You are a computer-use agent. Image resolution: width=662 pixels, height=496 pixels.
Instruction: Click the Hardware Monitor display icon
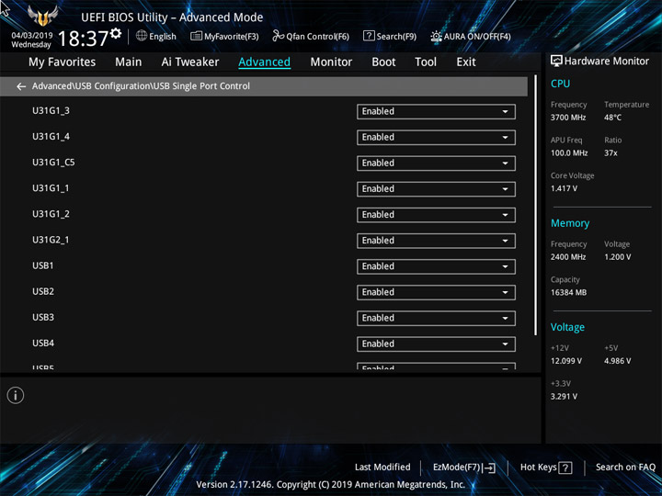pos(556,62)
